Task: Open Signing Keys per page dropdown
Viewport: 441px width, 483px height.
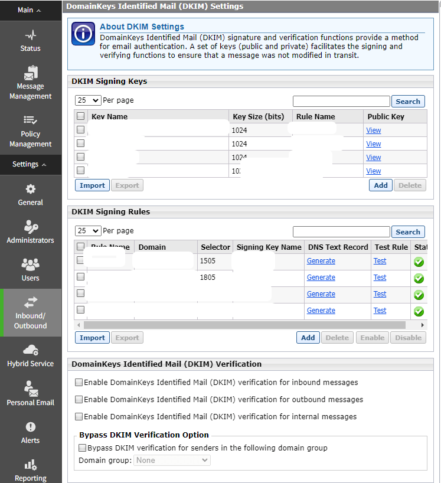Action: coord(89,100)
